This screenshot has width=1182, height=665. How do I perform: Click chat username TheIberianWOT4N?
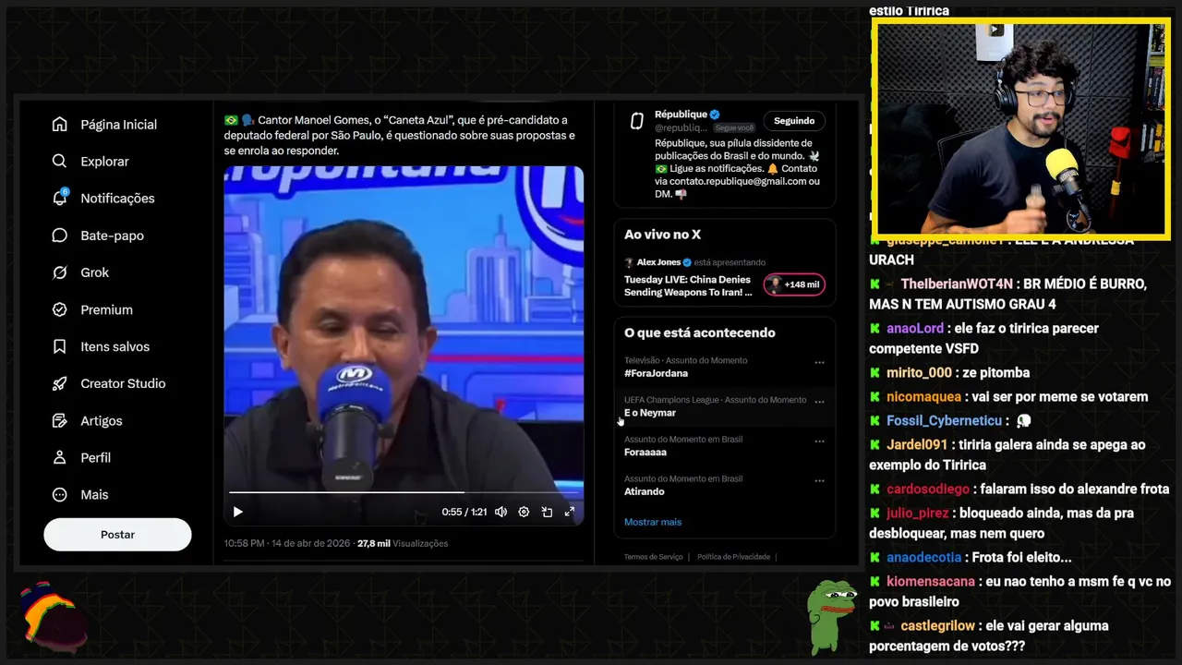tap(957, 284)
